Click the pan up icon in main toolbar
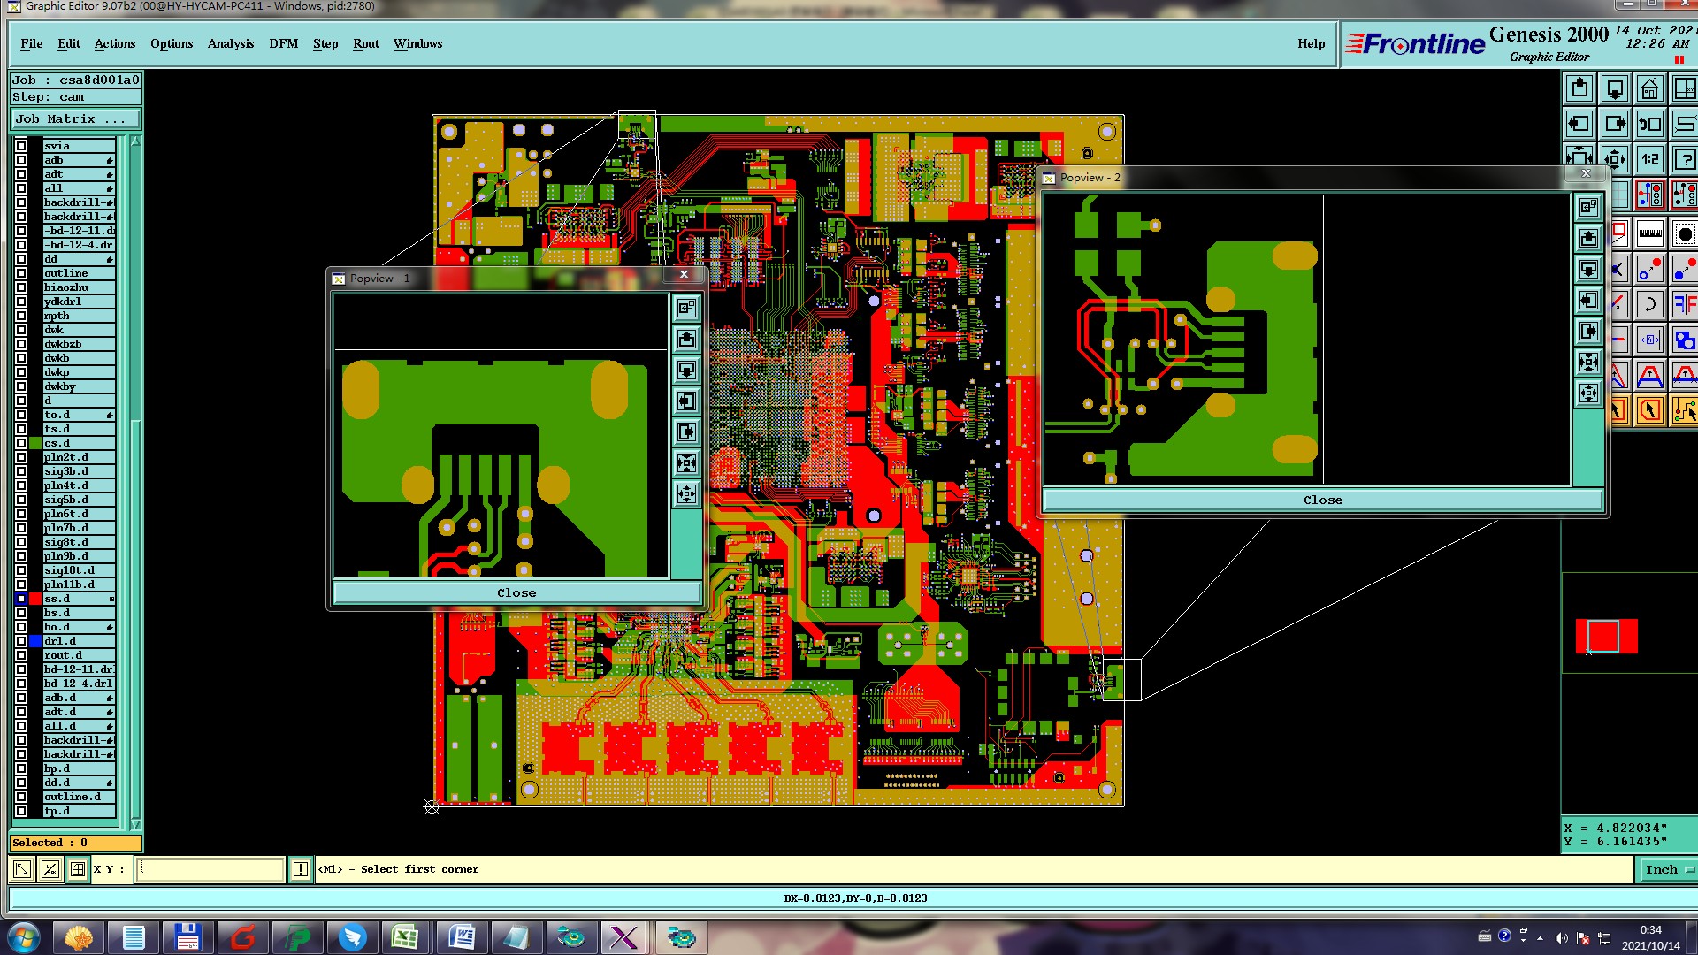This screenshot has height=955, width=1698. pos(1579,89)
